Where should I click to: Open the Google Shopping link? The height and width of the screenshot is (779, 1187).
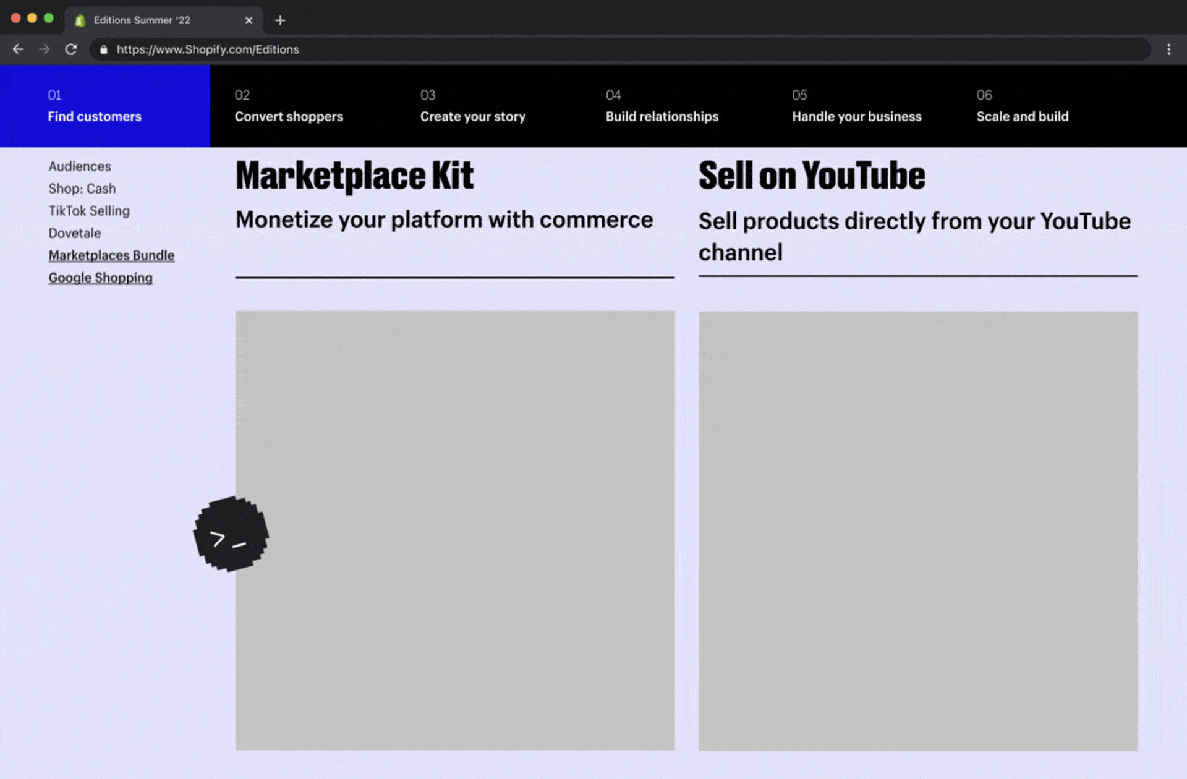100,278
